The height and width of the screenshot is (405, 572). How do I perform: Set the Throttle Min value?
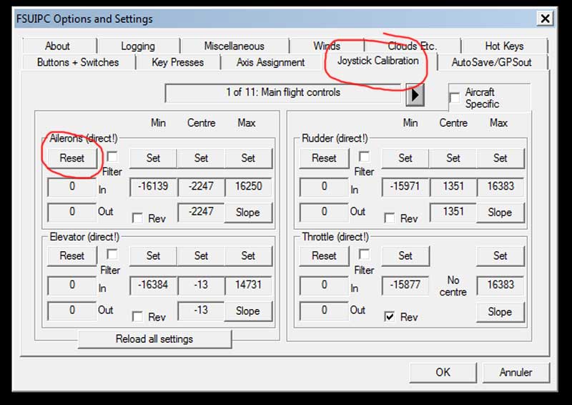click(405, 255)
